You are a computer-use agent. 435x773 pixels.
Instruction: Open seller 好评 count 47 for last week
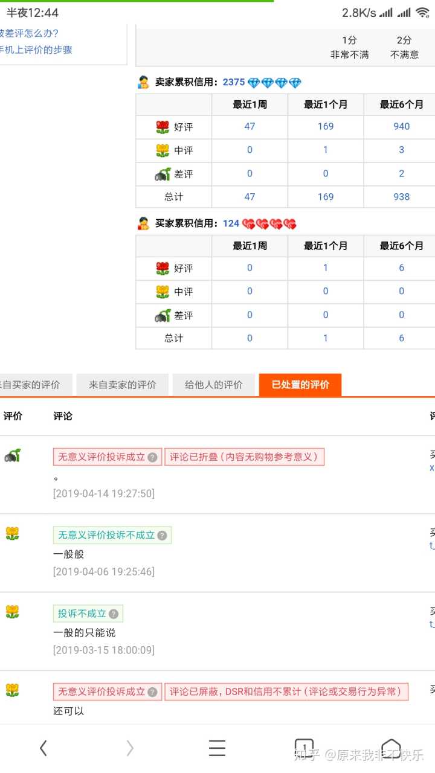pos(250,126)
